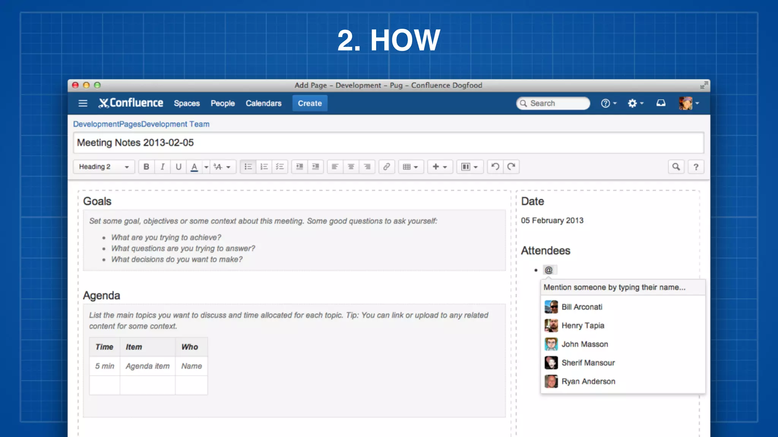The height and width of the screenshot is (437, 778).
Task: Toggle italic formatting button
Action: (x=163, y=167)
